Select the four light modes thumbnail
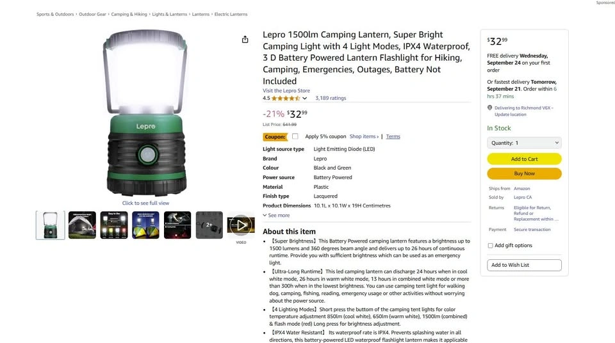The image size is (615, 343). [x=114, y=225]
